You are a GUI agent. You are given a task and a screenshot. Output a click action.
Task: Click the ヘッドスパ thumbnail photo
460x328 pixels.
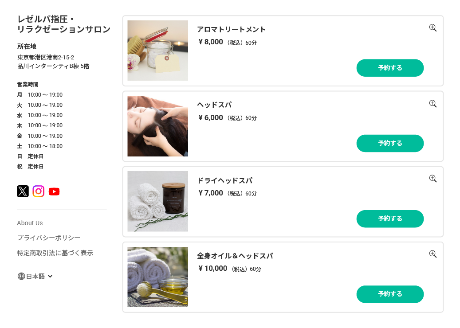pos(157,126)
